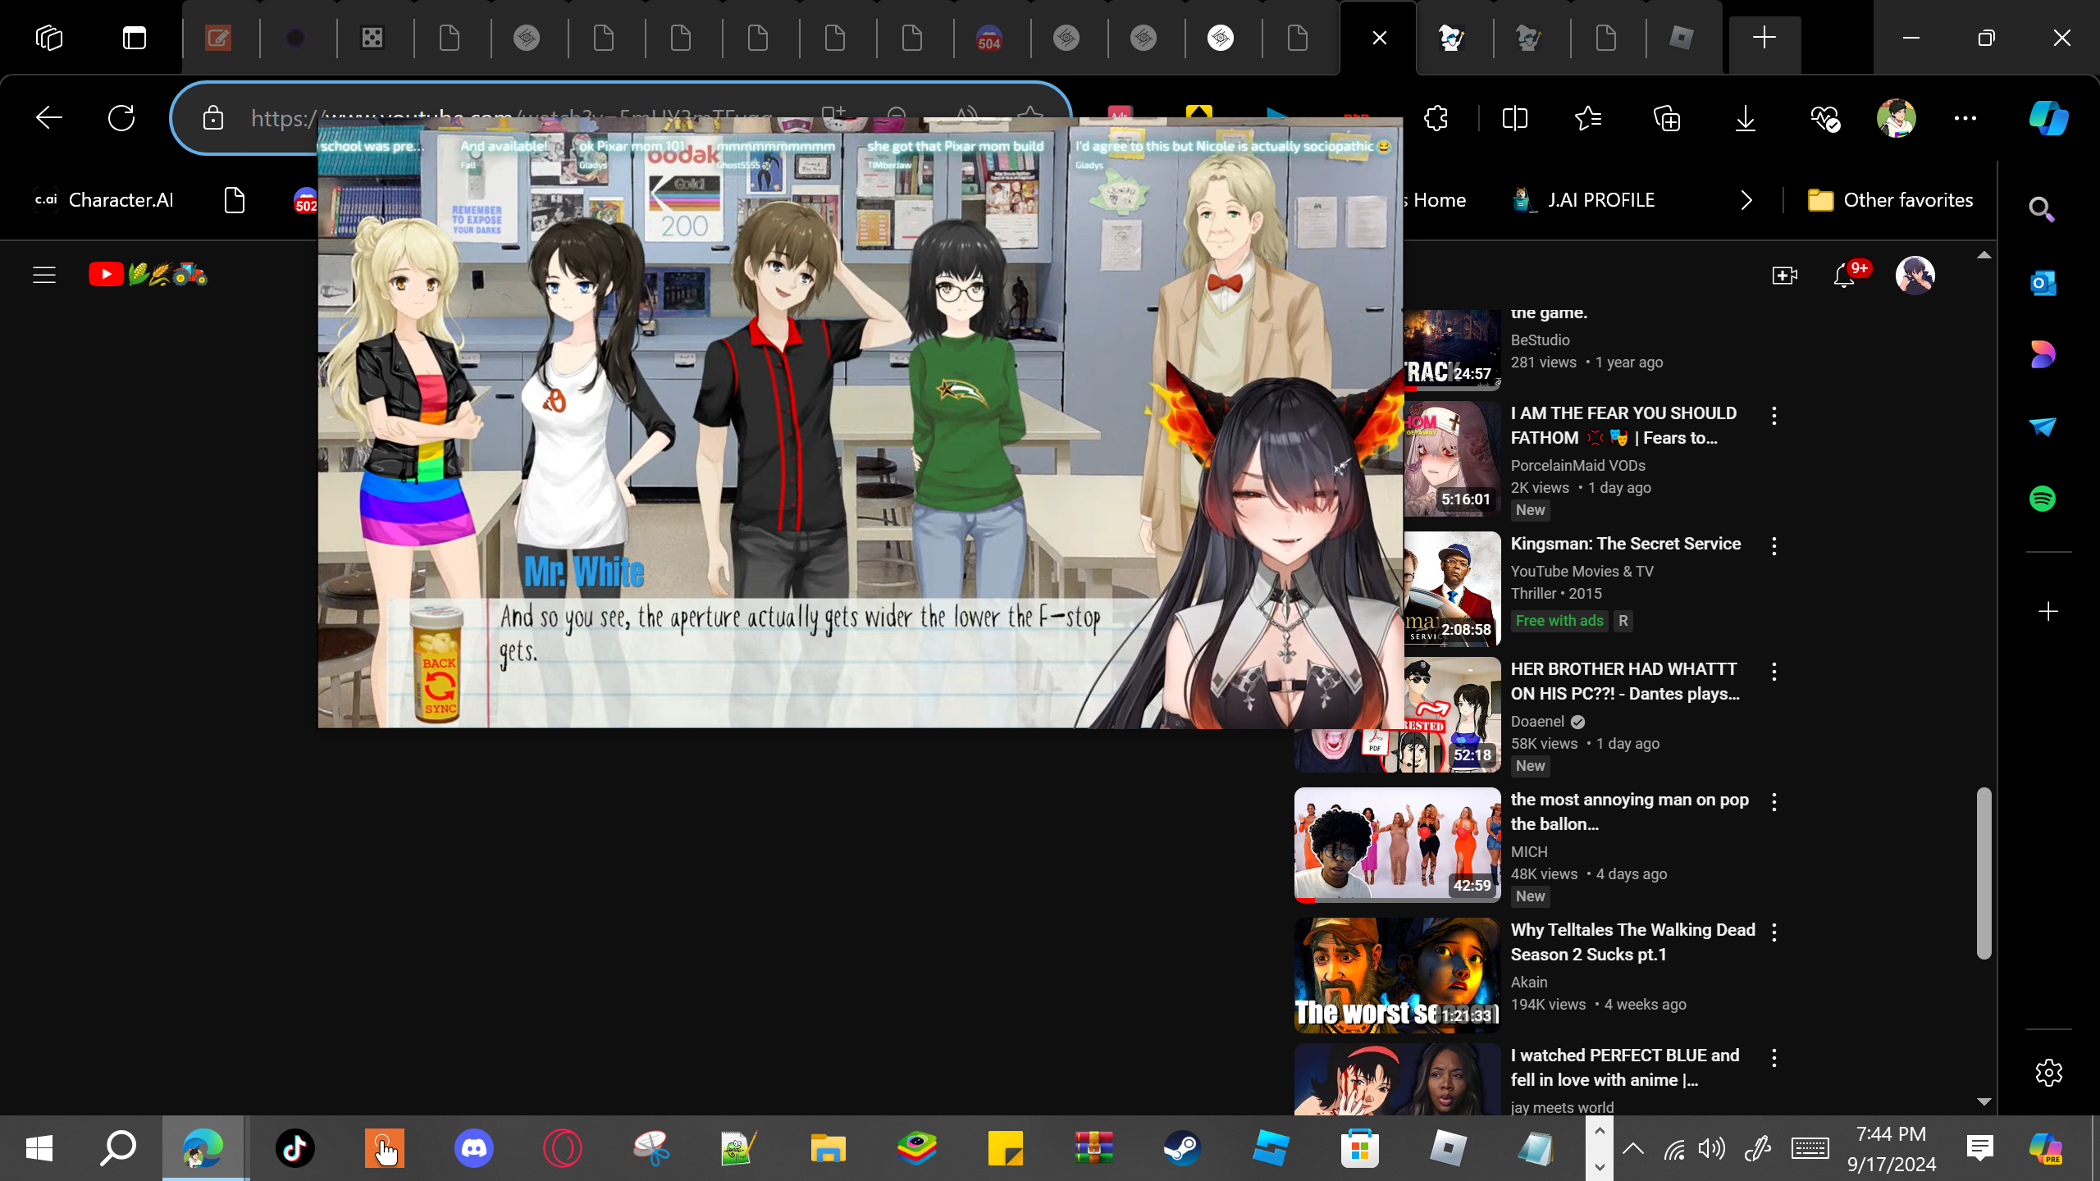Image resolution: width=2100 pixels, height=1181 pixels.
Task: Toggle vertical tabs with the tab actions button
Action: [x=135, y=38]
